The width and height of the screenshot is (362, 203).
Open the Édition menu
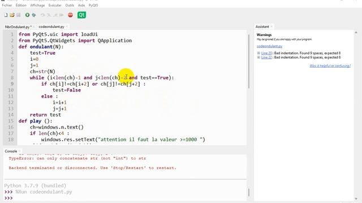21,5
